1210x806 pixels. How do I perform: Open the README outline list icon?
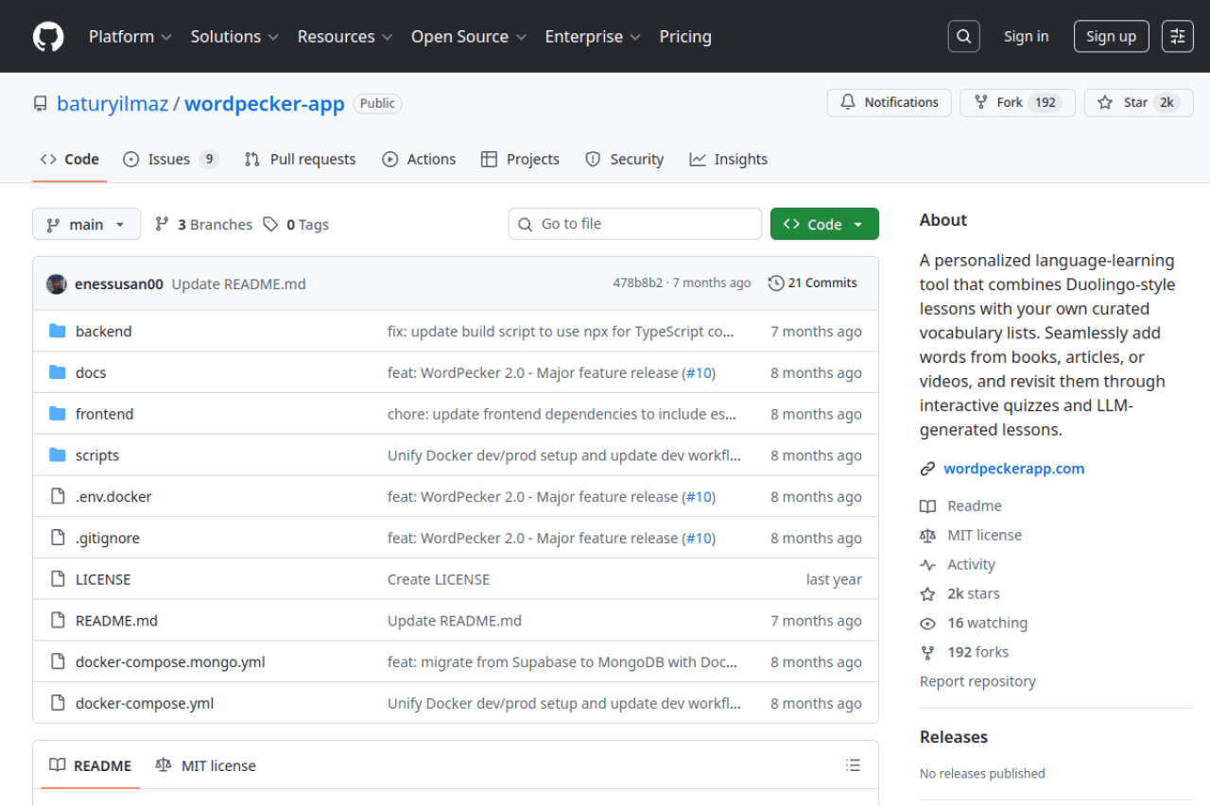(853, 765)
